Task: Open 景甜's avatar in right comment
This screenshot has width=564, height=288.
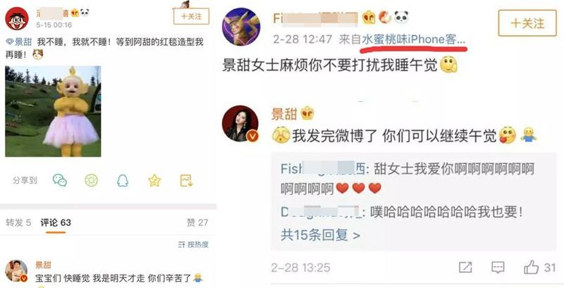Action: pos(240,123)
